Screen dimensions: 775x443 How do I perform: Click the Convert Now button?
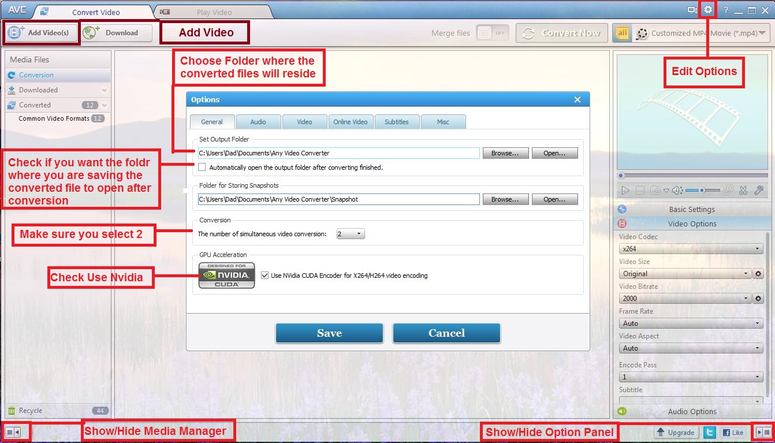pos(562,33)
